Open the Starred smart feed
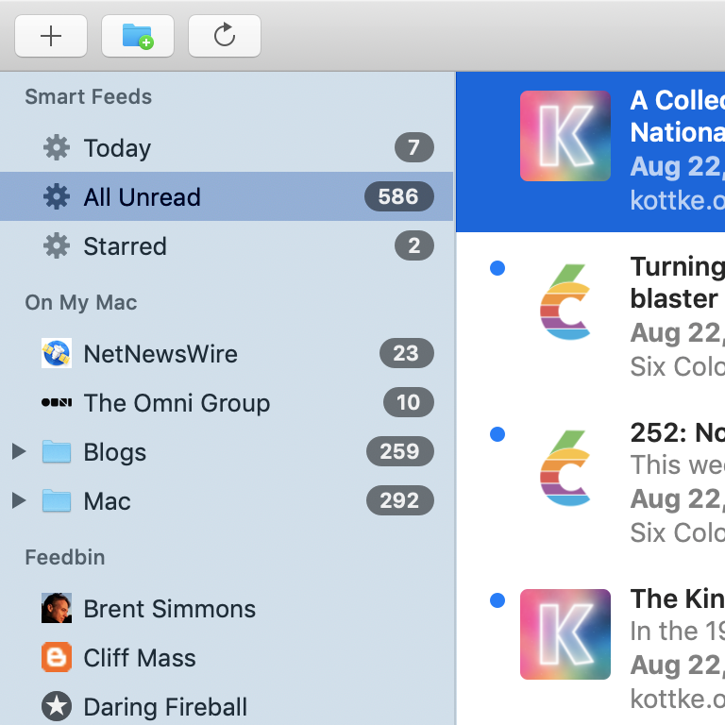 [125, 246]
